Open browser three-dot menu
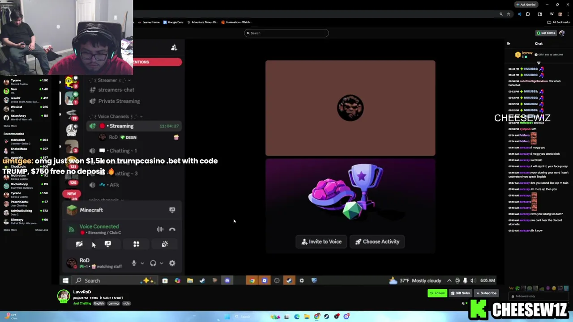573x322 pixels. tap(568, 14)
